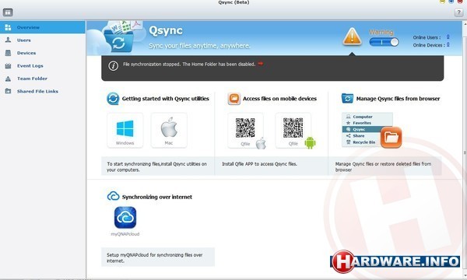The width and height of the screenshot is (467, 280).
Task: Toggle the Qsync service on/off switch
Action: 384,42
